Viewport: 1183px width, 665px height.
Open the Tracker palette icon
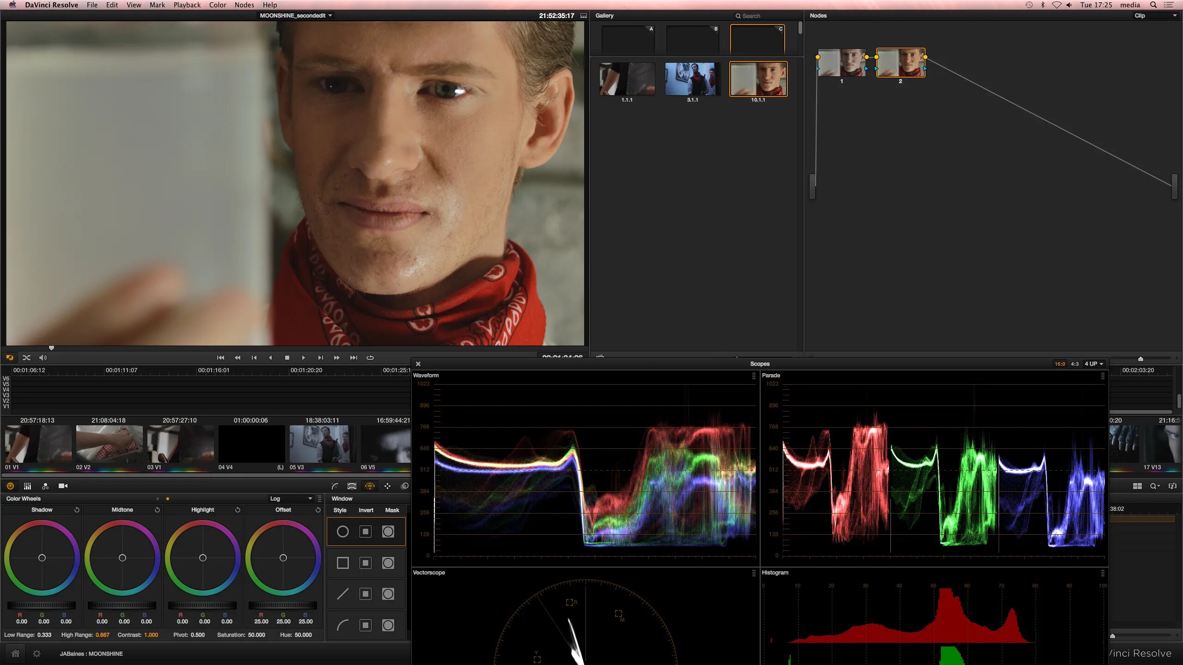pyautogui.click(x=387, y=486)
